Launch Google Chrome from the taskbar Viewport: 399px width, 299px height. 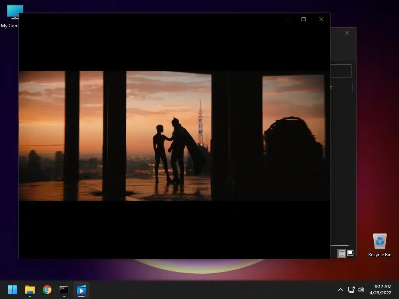click(47, 290)
